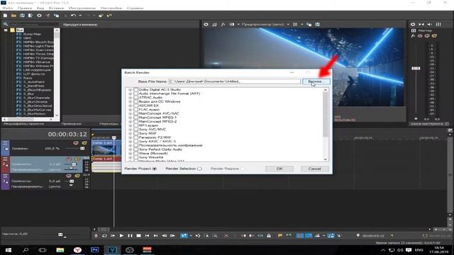This screenshot has width=454, height=255.
Task: Click Go to start transport button
Action: (147, 236)
